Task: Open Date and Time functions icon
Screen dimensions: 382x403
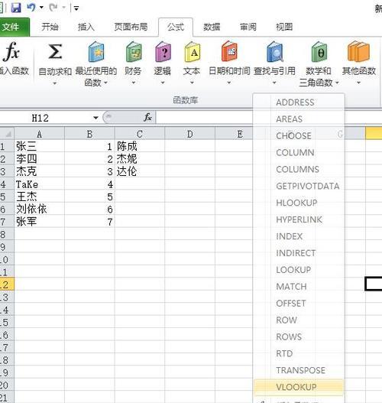Action: pyautogui.click(x=229, y=53)
